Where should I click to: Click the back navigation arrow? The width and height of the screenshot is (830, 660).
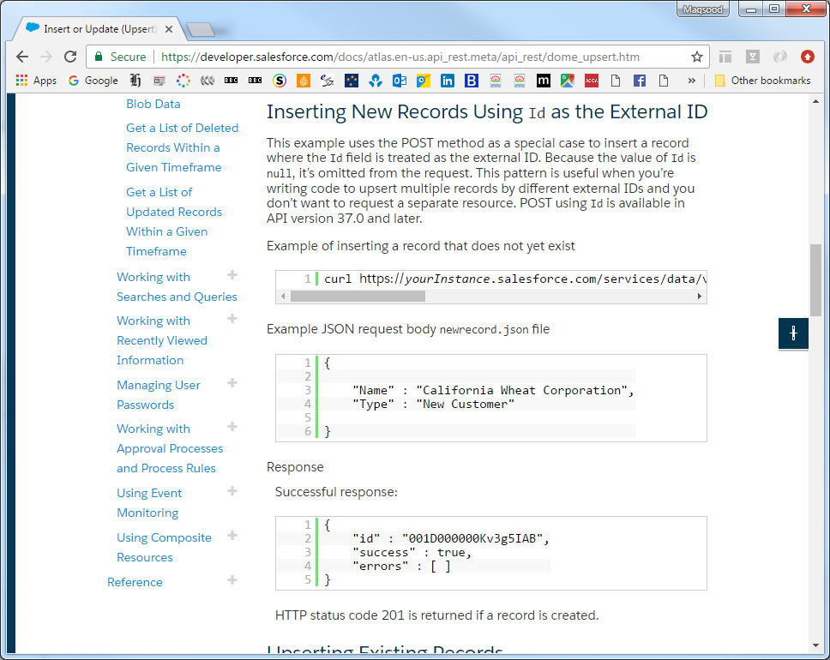pyautogui.click(x=21, y=56)
